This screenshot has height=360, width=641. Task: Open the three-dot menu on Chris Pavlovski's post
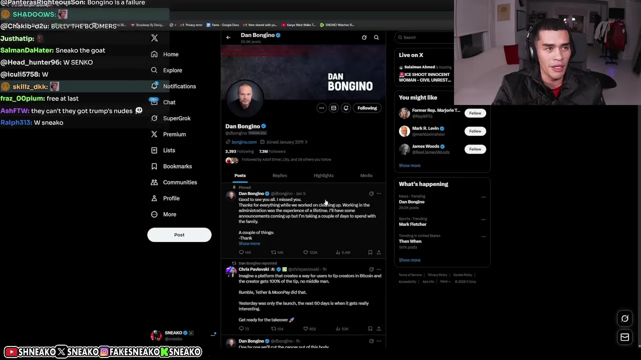(379, 269)
